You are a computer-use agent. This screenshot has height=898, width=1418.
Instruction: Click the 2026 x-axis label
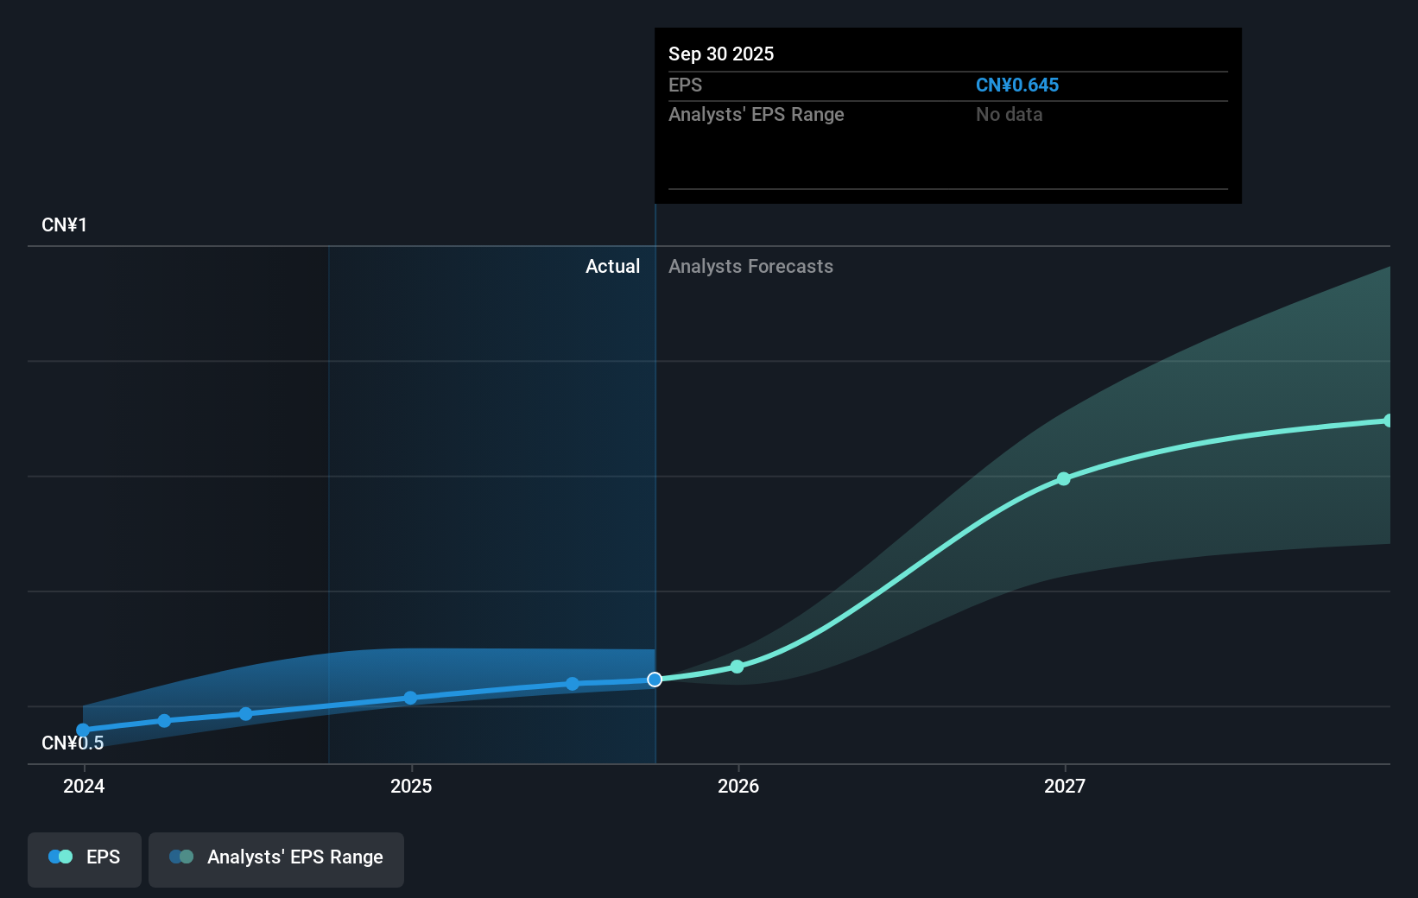pyautogui.click(x=738, y=786)
